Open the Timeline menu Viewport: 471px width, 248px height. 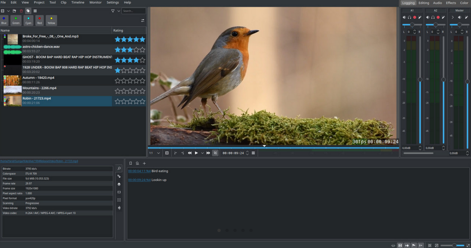pos(77,2)
